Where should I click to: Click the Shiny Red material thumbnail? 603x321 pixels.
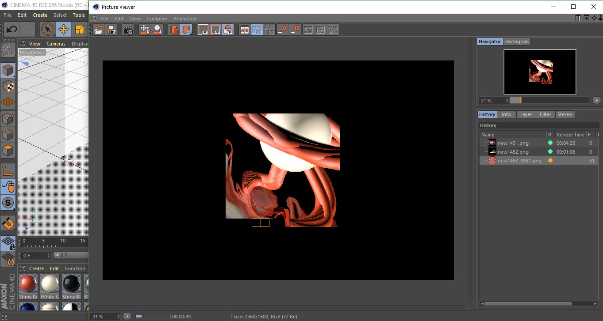(28, 284)
